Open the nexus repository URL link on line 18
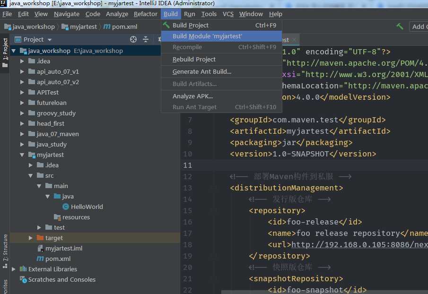The image size is (428, 294). [x=359, y=245]
